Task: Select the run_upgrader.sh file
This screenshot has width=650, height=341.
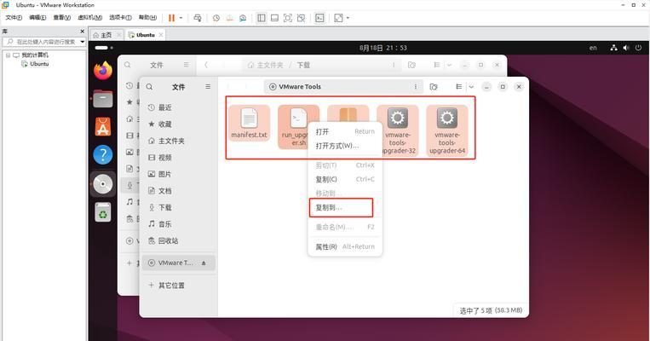Action: tap(294, 126)
